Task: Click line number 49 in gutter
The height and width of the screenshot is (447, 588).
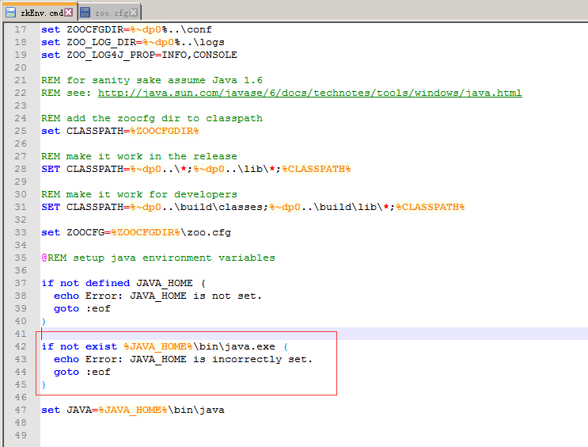Action: point(21,435)
